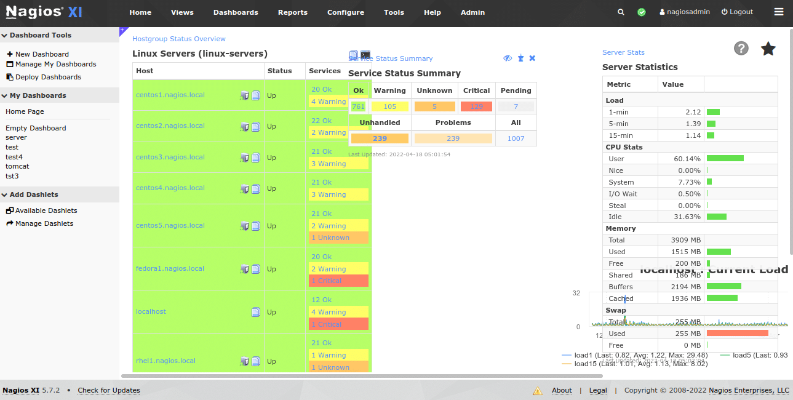View centos1.nagios.local service details page icon
This screenshot has height=400, width=793.
[x=256, y=95]
